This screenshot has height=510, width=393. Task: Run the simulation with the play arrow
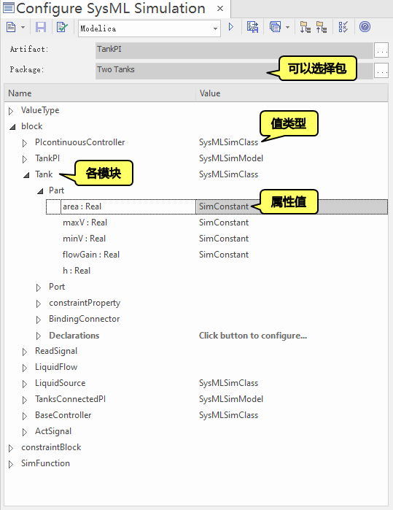click(x=231, y=27)
